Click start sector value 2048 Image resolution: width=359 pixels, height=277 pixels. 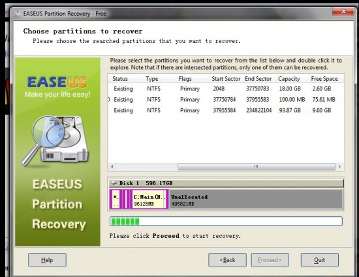pyautogui.click(x=219, y=89)
